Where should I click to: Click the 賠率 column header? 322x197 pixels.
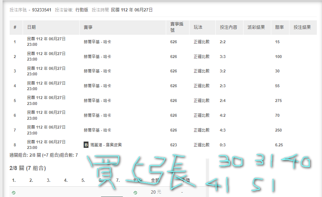(x=279, y=27)
